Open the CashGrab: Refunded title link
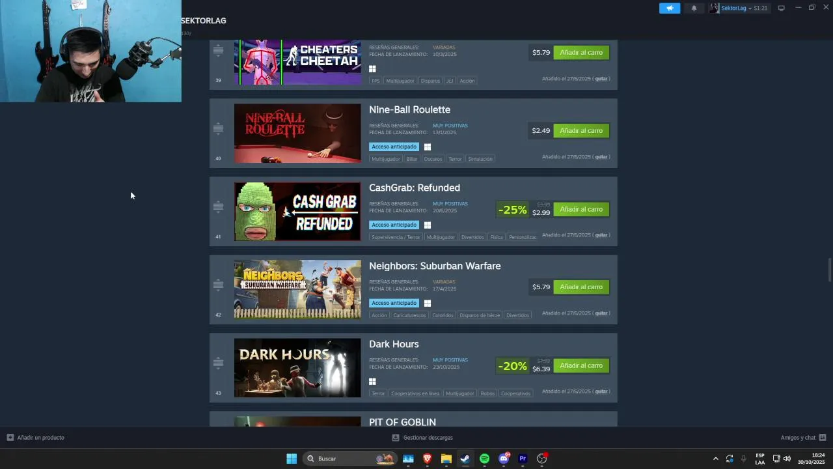Image resolution: width=833 pixels, height=469 pixels. 415,188
